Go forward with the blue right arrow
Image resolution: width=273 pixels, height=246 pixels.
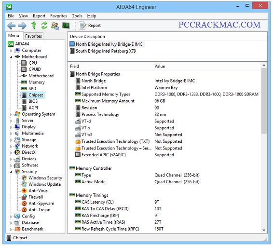click(22, 26)
